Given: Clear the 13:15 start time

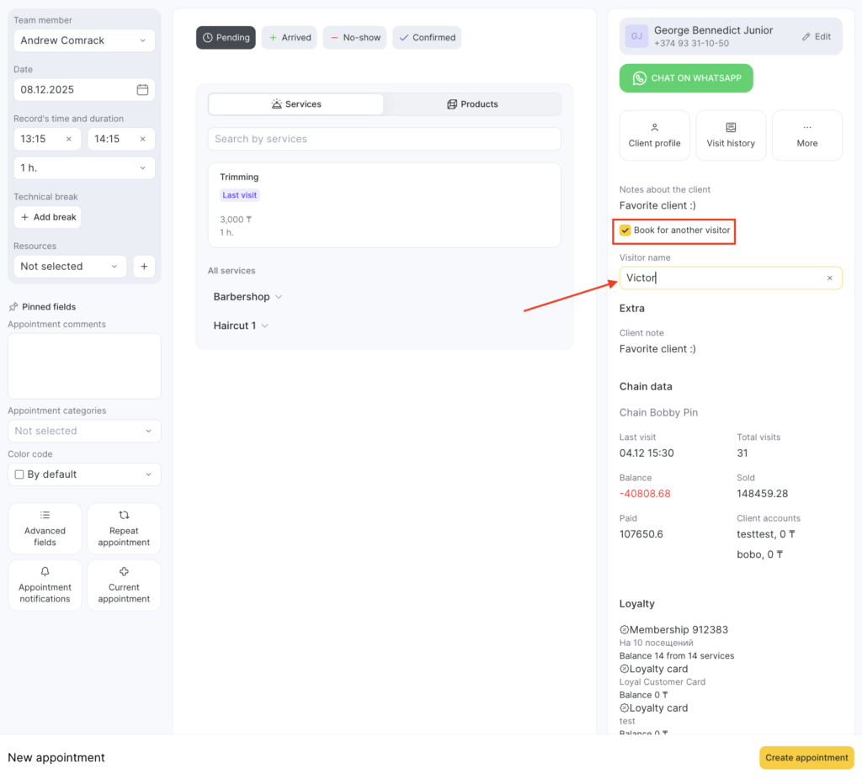Looking at the screenshot, I should 68,139.
